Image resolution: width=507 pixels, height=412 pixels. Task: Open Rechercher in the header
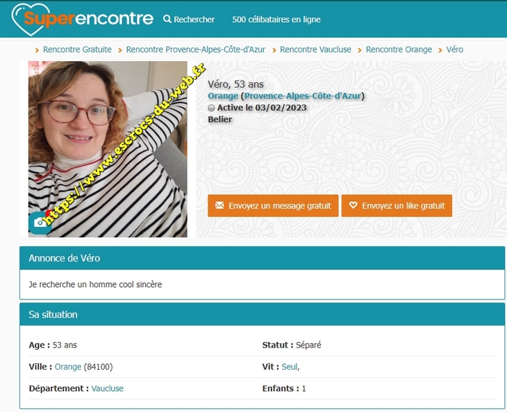189,19
